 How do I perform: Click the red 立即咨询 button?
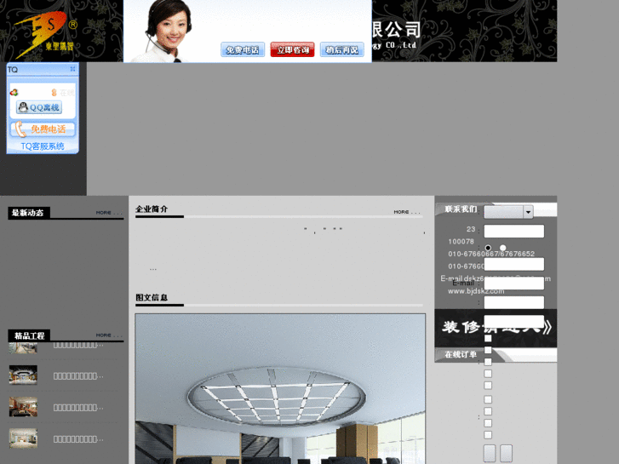(x=292, y=49)
